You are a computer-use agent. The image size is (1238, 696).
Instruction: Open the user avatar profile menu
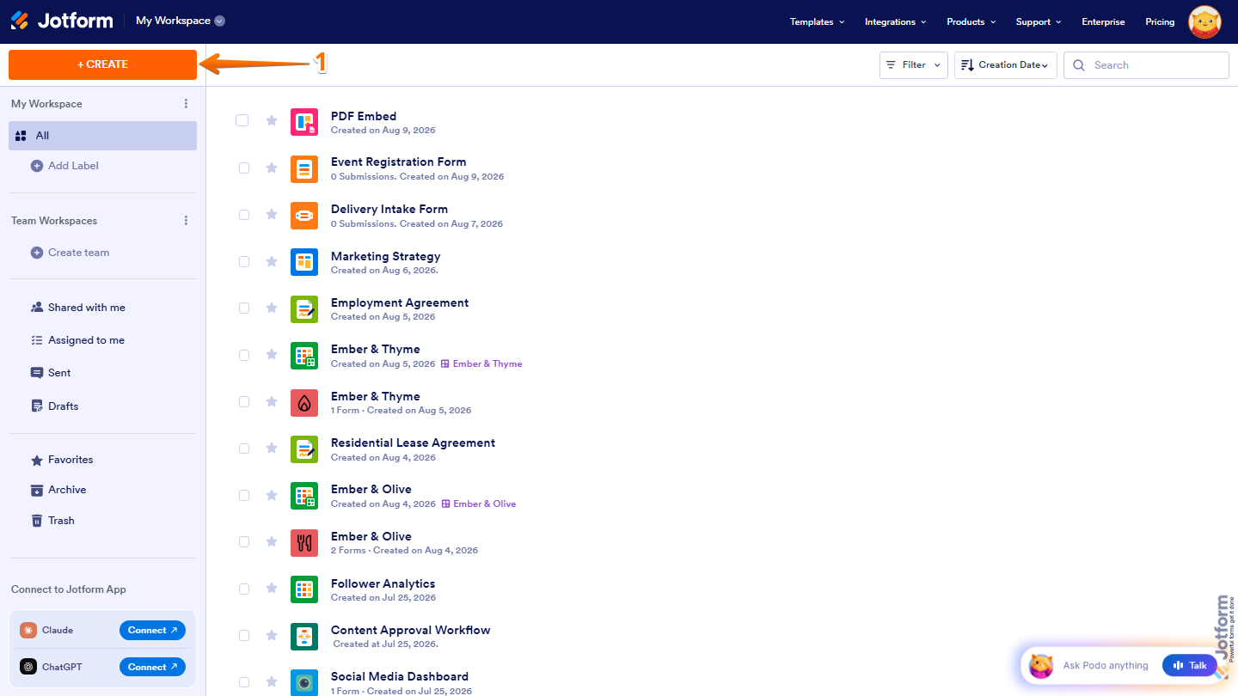pos(1204,21)
